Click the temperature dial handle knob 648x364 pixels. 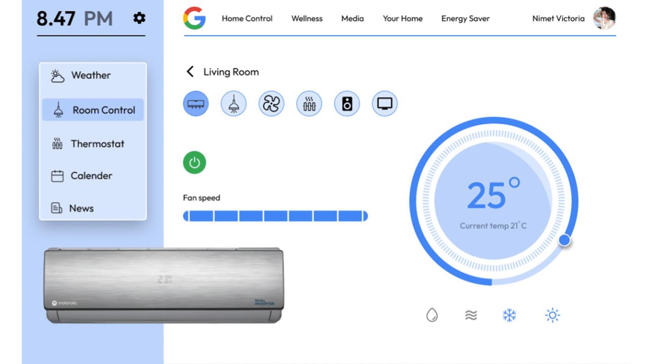point(564,240)
